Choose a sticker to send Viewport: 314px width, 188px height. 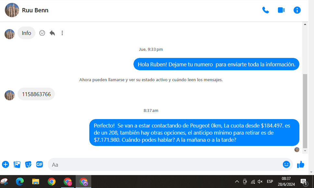[28, 164]
